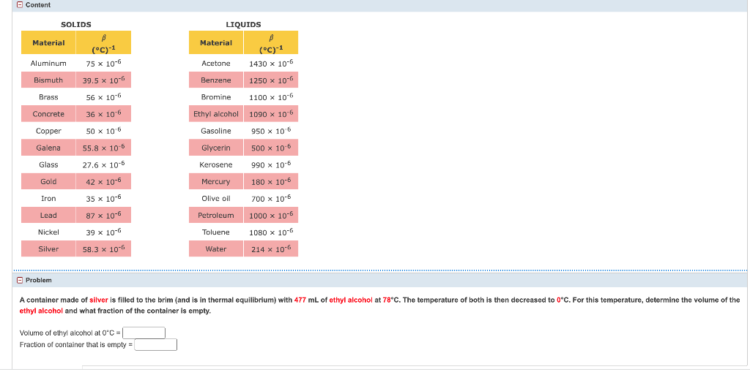750x372 pixels.
Task: Click the 55.8 × 10⁻⁶ galena value
Action: (x=104, y=148)
